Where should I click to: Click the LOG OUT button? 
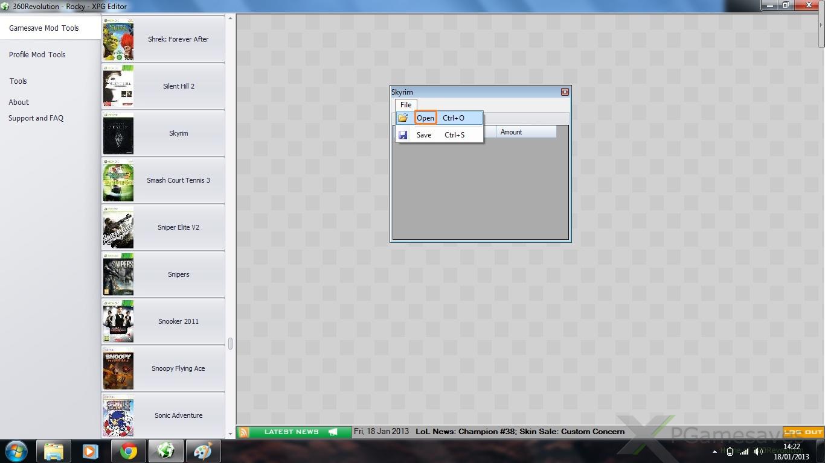pyautogui.click(x=803, y=432)
